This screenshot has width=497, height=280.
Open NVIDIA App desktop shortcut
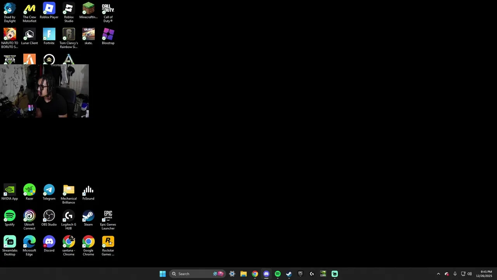click(10, 192)
